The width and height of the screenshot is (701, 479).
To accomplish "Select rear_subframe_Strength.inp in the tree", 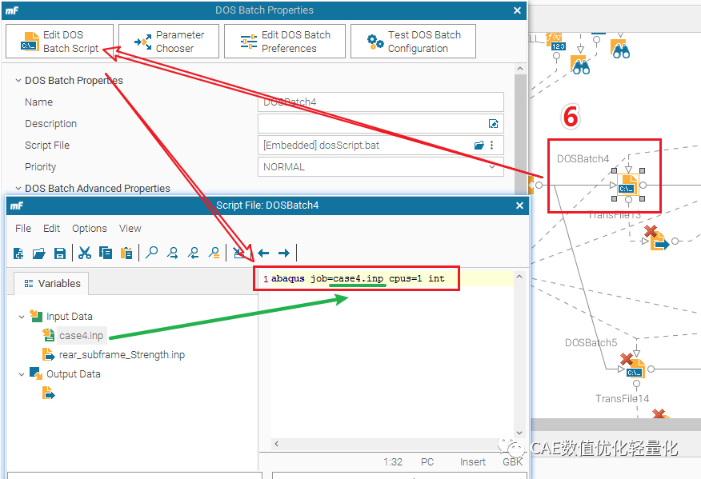I will pyautogui.click(x=122, y=355).
